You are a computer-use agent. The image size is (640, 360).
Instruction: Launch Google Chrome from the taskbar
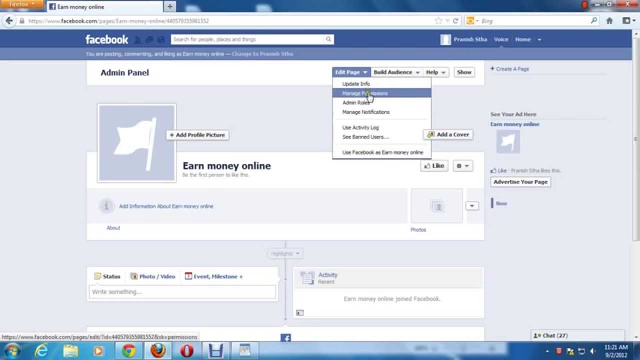click(x=128, y=351)
